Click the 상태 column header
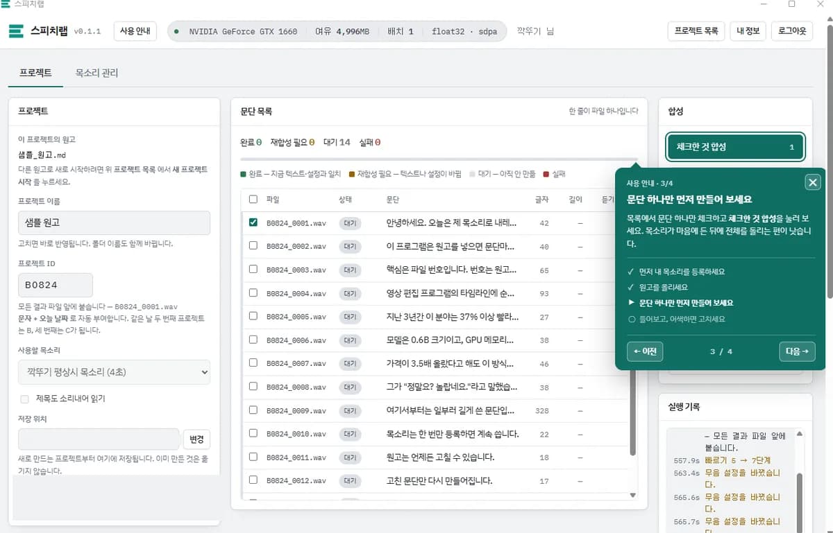This screenshot has width=833, height=533. 345,200
